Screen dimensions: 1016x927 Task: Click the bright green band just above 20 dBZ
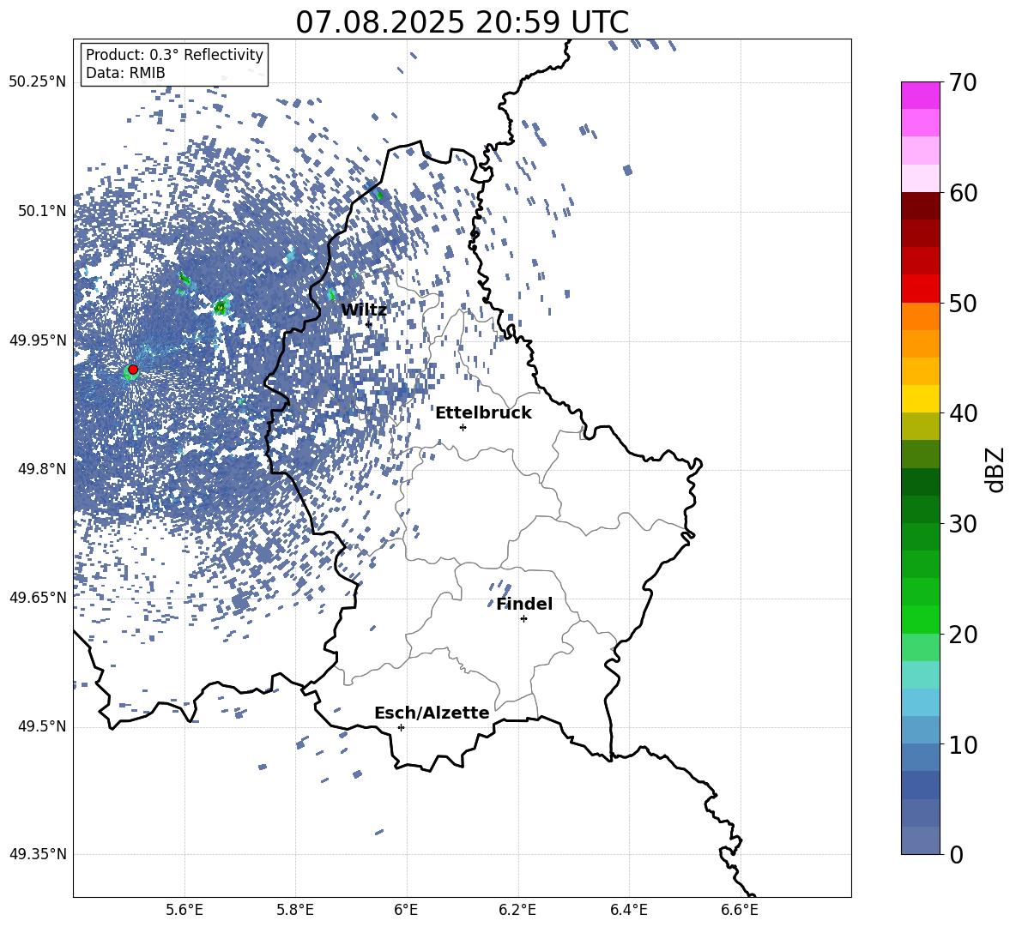point(921,619)
